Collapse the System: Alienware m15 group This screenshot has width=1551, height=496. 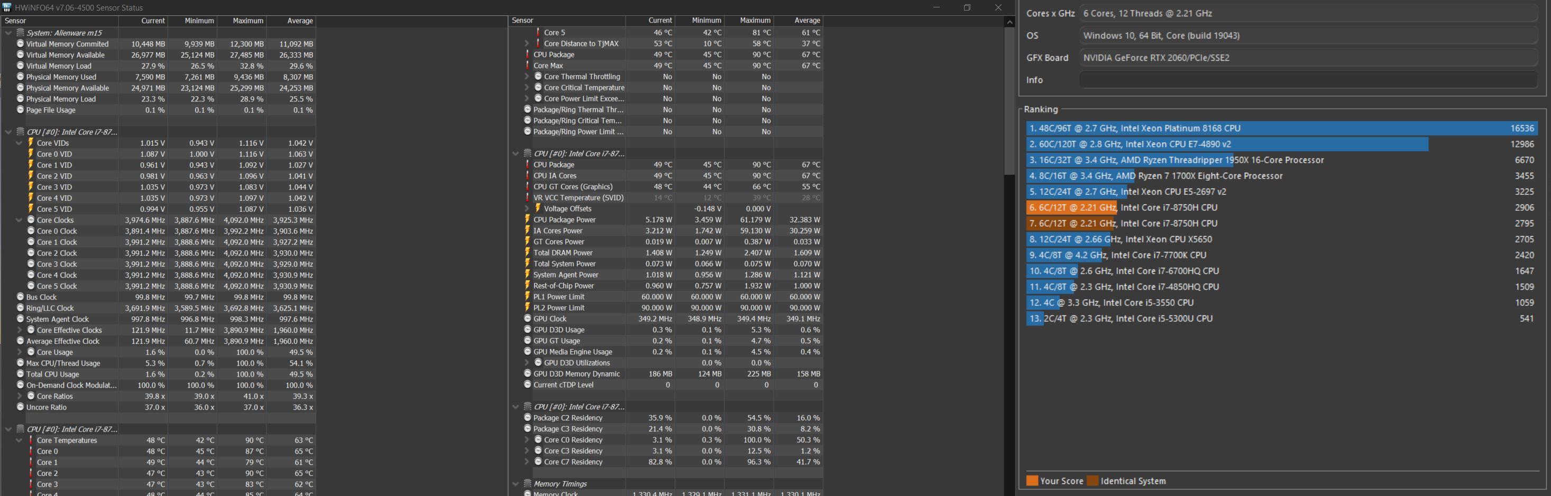pyautogui.click(x=8, y=33)
